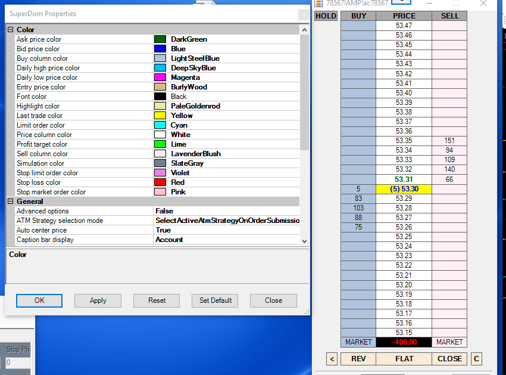Viewport: 506px width, 375px height.
Task: Toggle the HOLD button in SuperDOM
Action: click(x=326, y=16)
